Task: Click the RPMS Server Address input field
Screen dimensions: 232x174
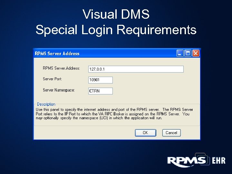Action: point(136,69)
